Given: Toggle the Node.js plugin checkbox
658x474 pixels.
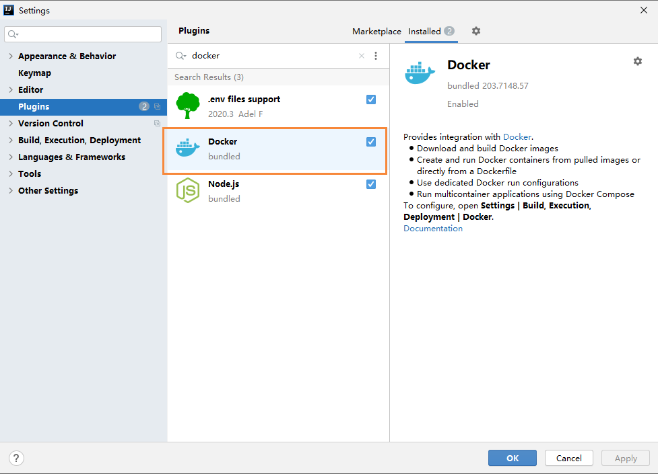Looking at the screenshot, I should 371,184.
